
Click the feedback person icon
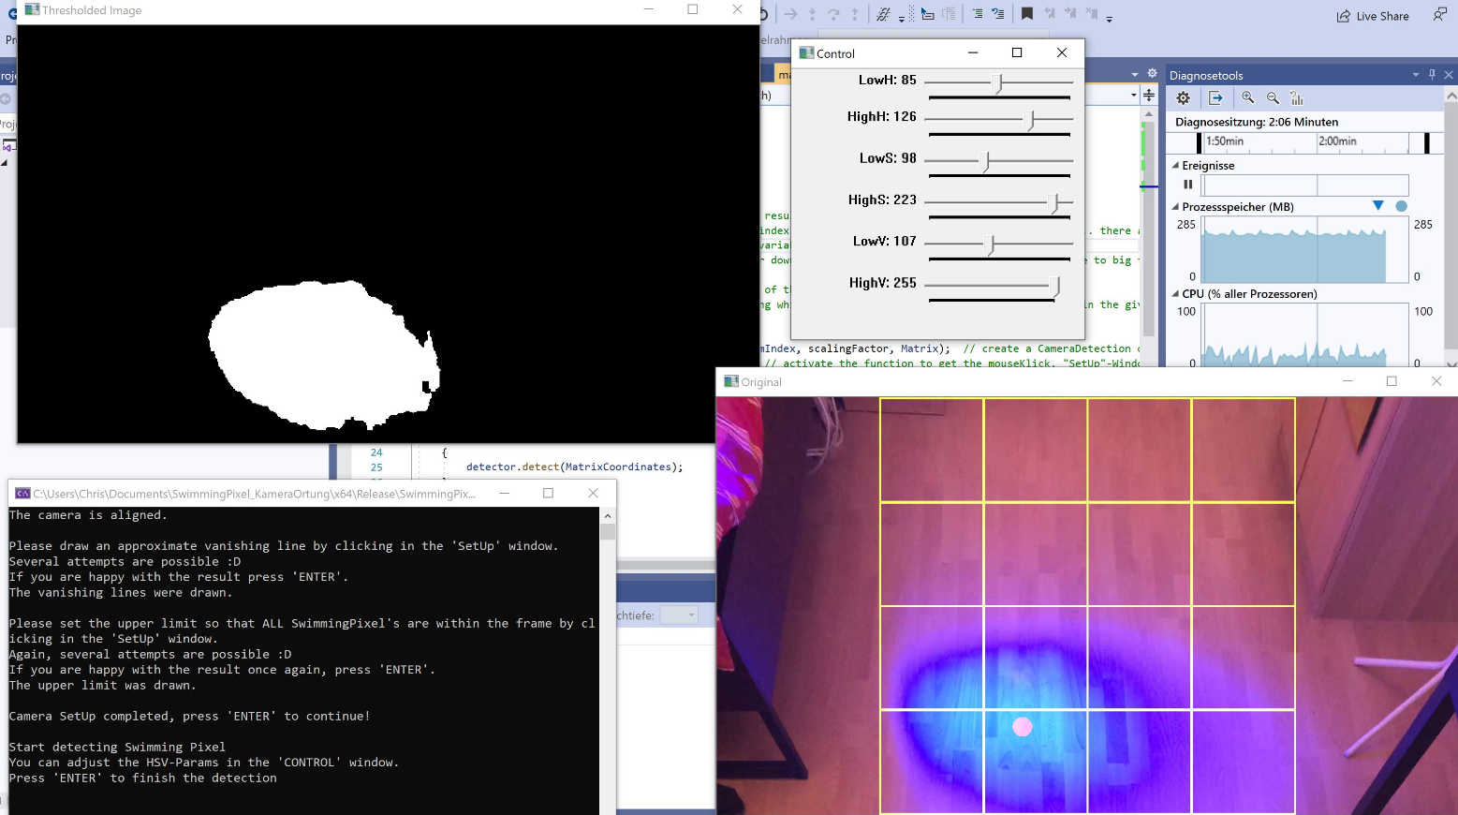point(1439,14)
